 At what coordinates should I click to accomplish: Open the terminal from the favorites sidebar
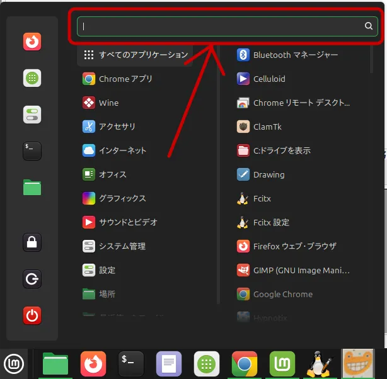point(32,150)
